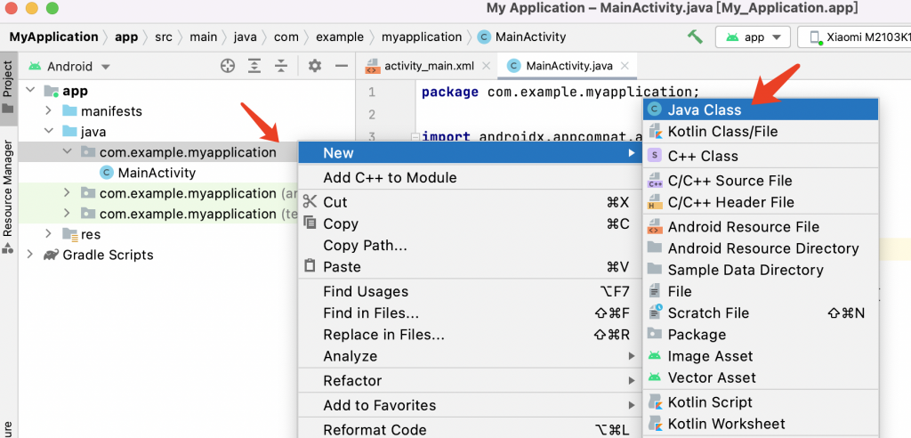Select Vector Asset
Screen dimensions: 911x438
tap(761, 377)
